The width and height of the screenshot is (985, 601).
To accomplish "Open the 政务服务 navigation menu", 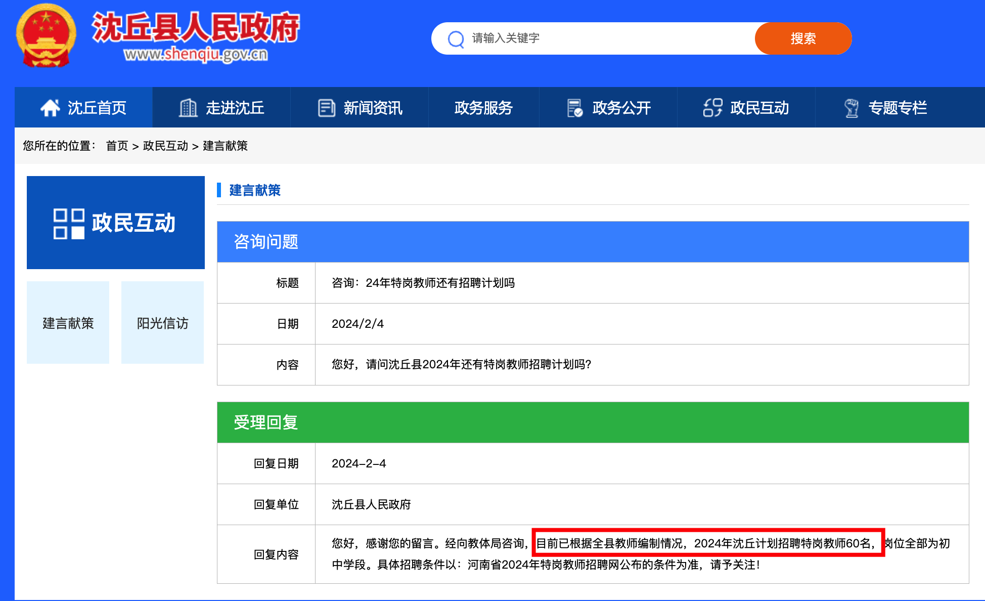I will point(483,108).
